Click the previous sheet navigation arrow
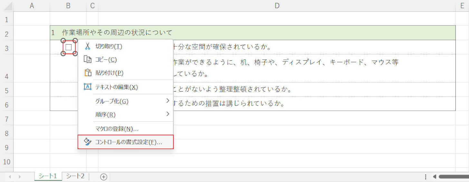The height and width of the screenshot is (182, 469). coord(10,177)
